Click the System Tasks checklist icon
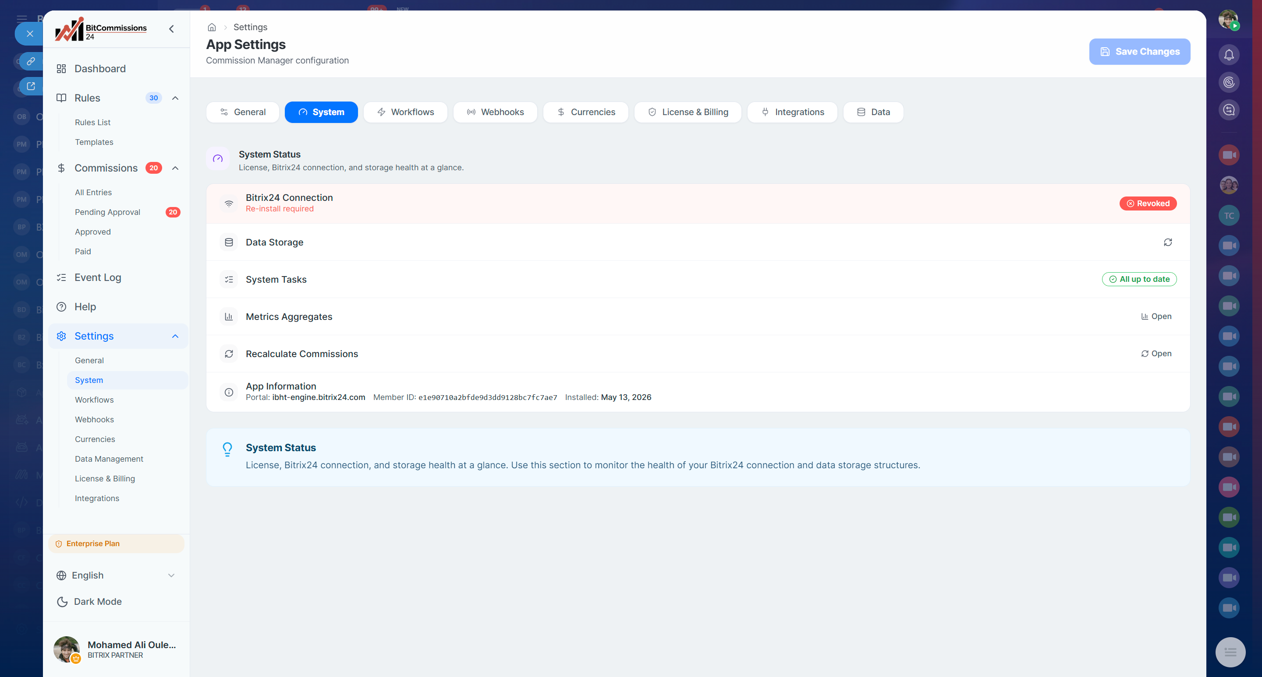Screen dimensions: 1262x677 click(x=229, y=279)
